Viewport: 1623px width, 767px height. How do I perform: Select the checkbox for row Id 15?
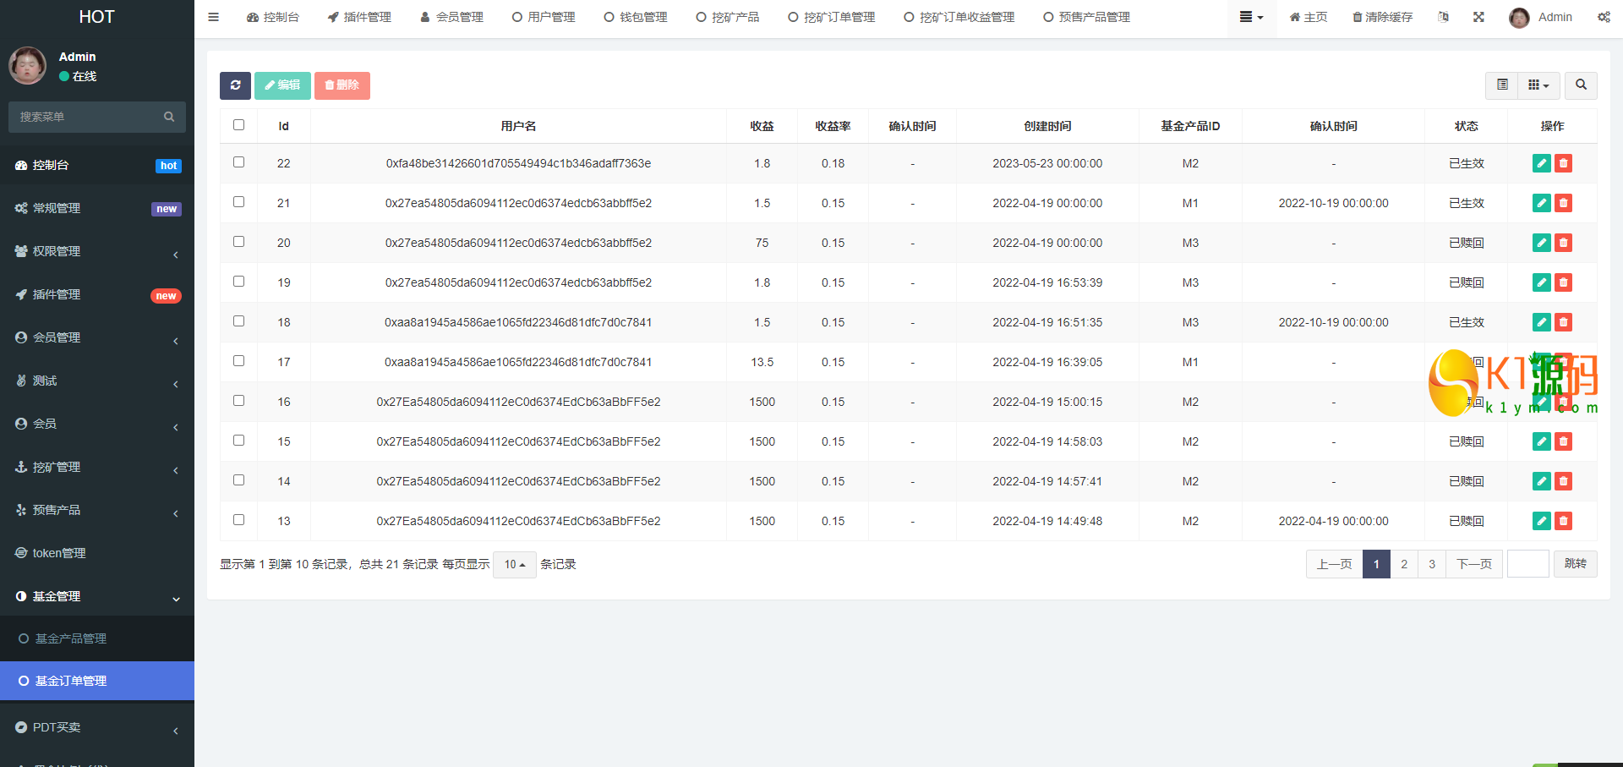(x=238, y=441)
